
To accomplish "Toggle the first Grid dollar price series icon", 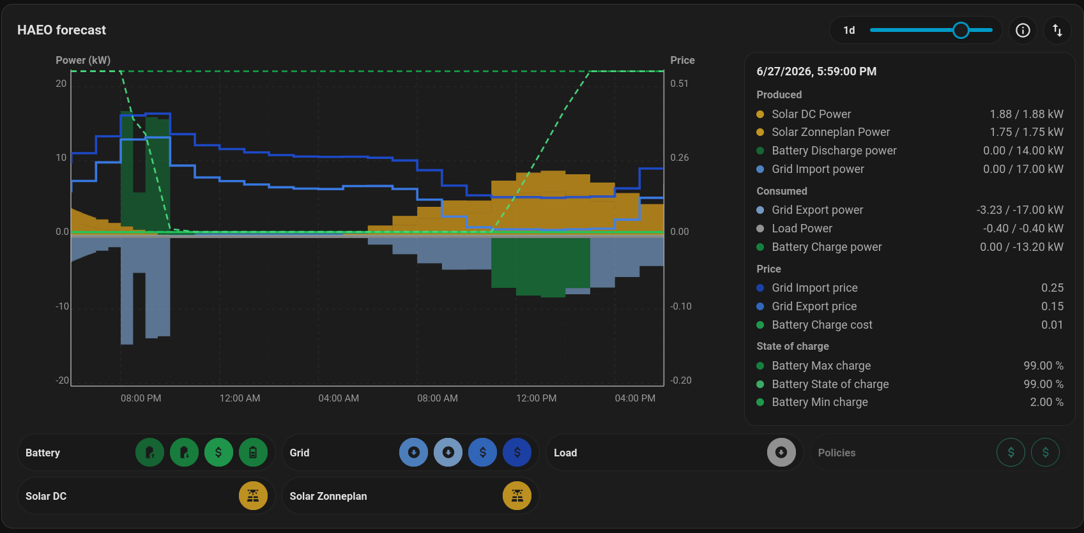I will [x=482, y=453].
